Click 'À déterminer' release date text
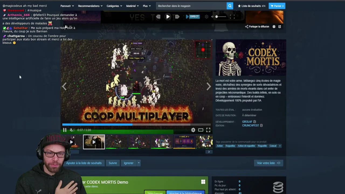Image resolution: width=345 pixels, height=194 pixels. coord(249,115)
